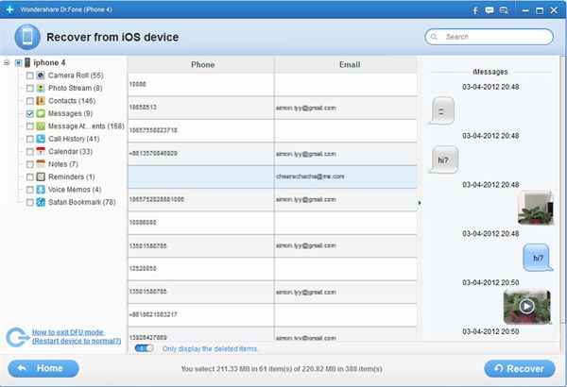Click the Messages speech bubble icon
The width and height of the screenshot is (567, 387).
click(41, 113)
